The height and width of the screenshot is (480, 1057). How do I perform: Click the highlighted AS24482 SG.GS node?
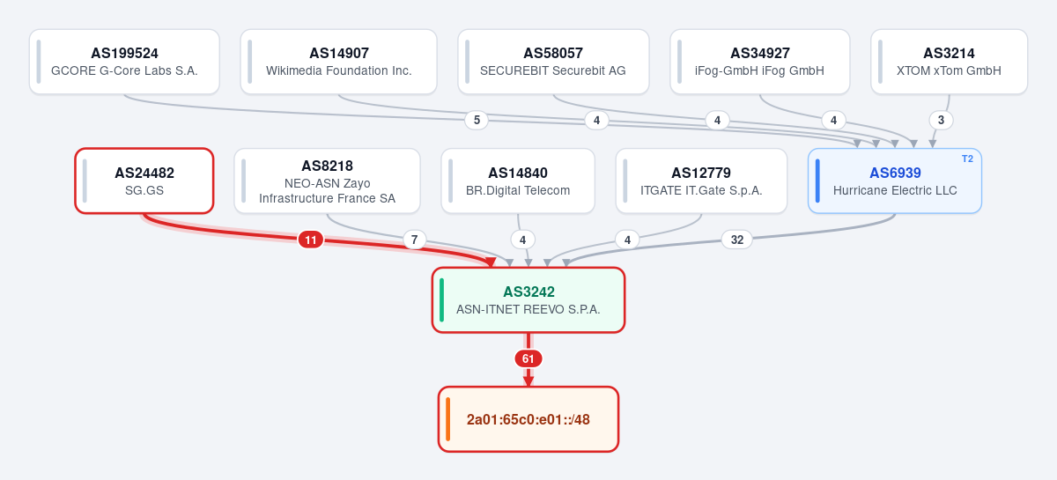click(144, 181)
